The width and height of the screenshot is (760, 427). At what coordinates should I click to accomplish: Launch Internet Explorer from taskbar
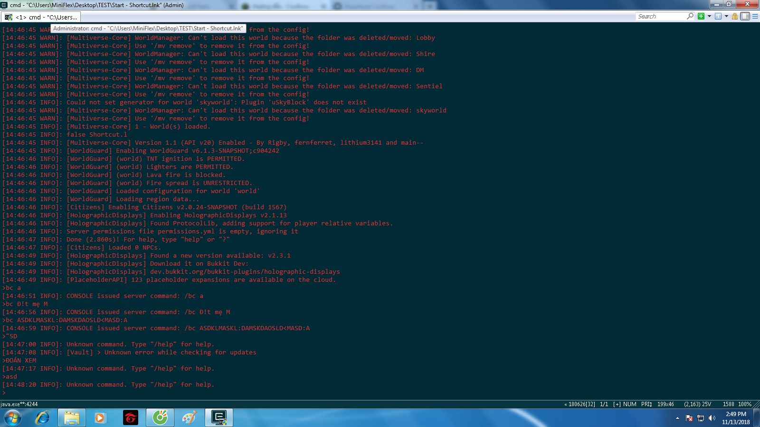[x=42, y=418]
